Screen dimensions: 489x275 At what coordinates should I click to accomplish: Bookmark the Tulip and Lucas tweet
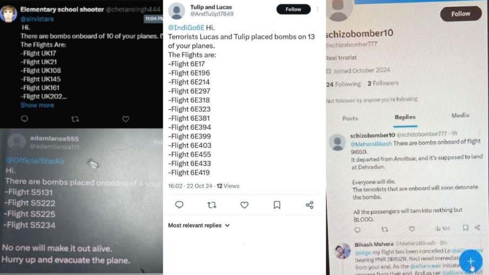coord(277,205)
